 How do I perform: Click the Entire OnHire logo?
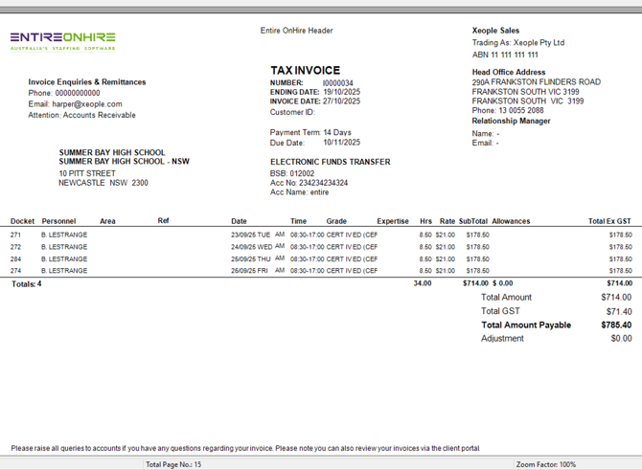63,40
